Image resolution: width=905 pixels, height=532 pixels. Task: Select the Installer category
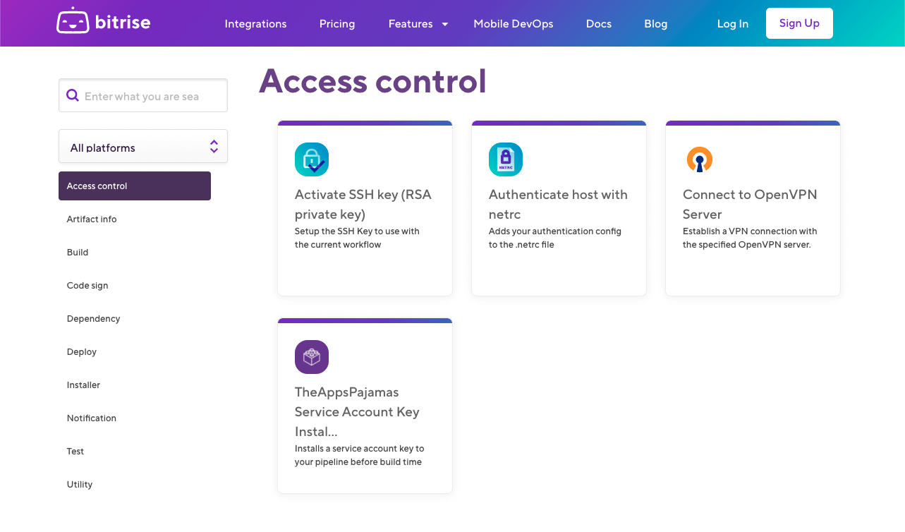point(84,385)
